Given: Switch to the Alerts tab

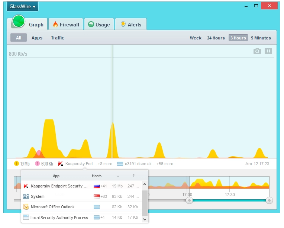Looking at the screenshot, I should [131, 24].
